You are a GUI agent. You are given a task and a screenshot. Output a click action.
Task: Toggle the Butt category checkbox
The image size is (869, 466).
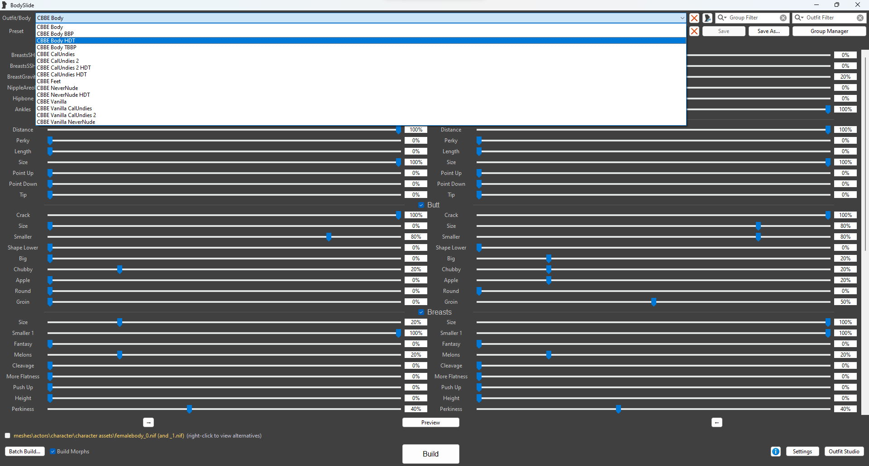pos(421,205)
